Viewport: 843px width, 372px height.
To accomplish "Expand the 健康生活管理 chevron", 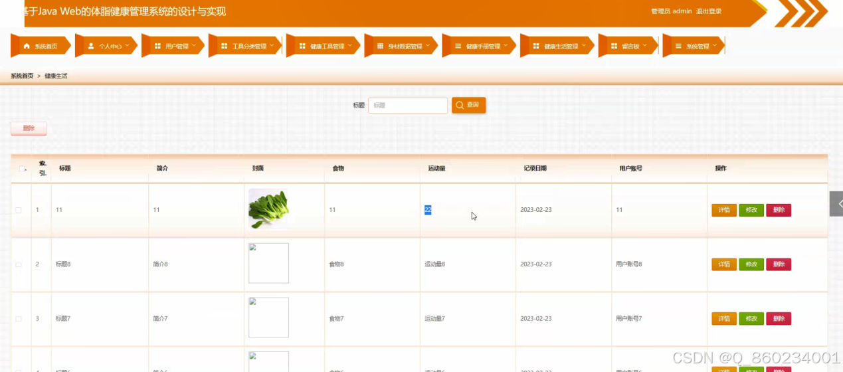I will click(583, 46).
